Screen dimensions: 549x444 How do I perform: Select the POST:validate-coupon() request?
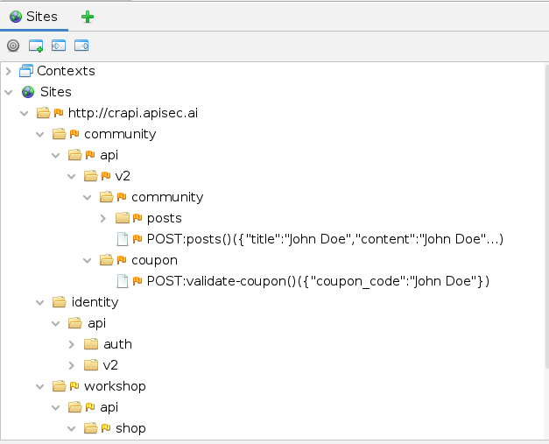pos(317,281)
